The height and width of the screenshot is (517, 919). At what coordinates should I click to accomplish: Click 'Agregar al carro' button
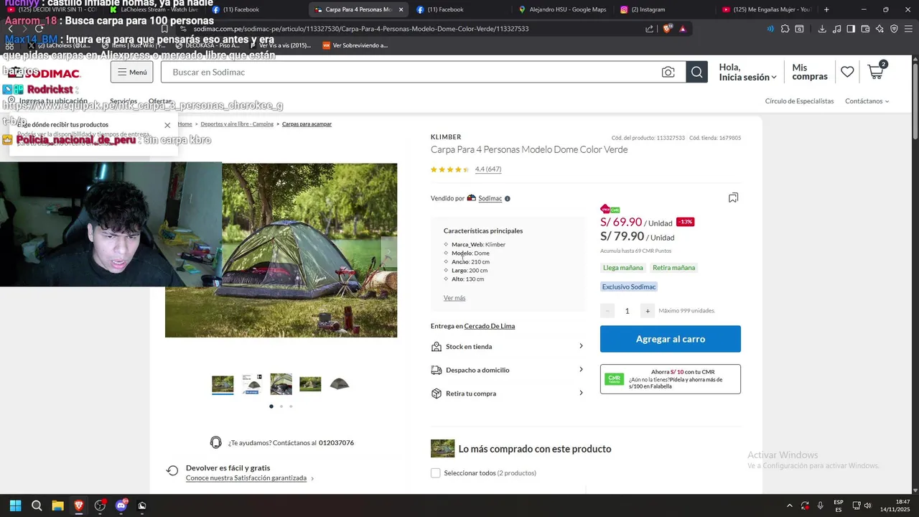coord(671,339)
